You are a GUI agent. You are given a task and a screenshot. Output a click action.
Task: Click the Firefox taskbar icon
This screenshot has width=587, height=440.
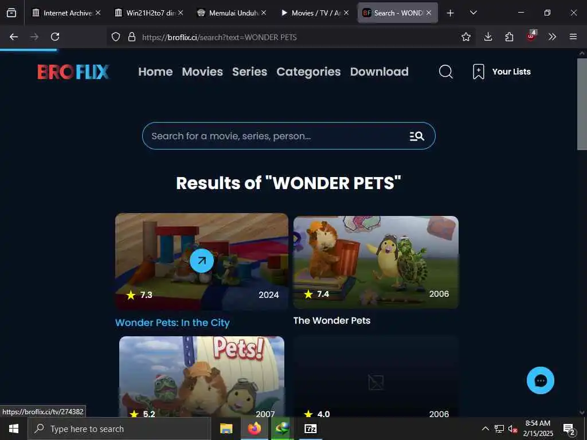(254, 429)
